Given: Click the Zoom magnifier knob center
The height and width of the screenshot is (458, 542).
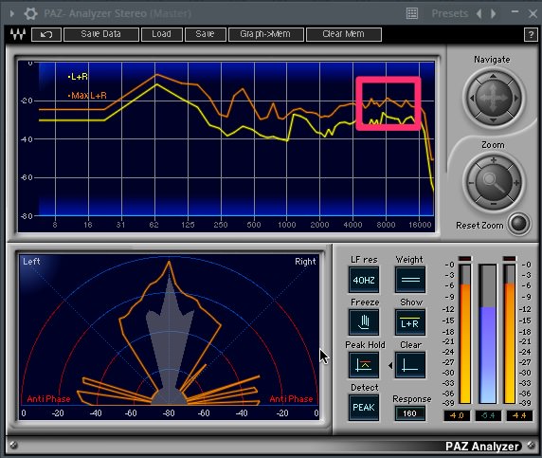Looking at the screenshot, I should 494,181.
